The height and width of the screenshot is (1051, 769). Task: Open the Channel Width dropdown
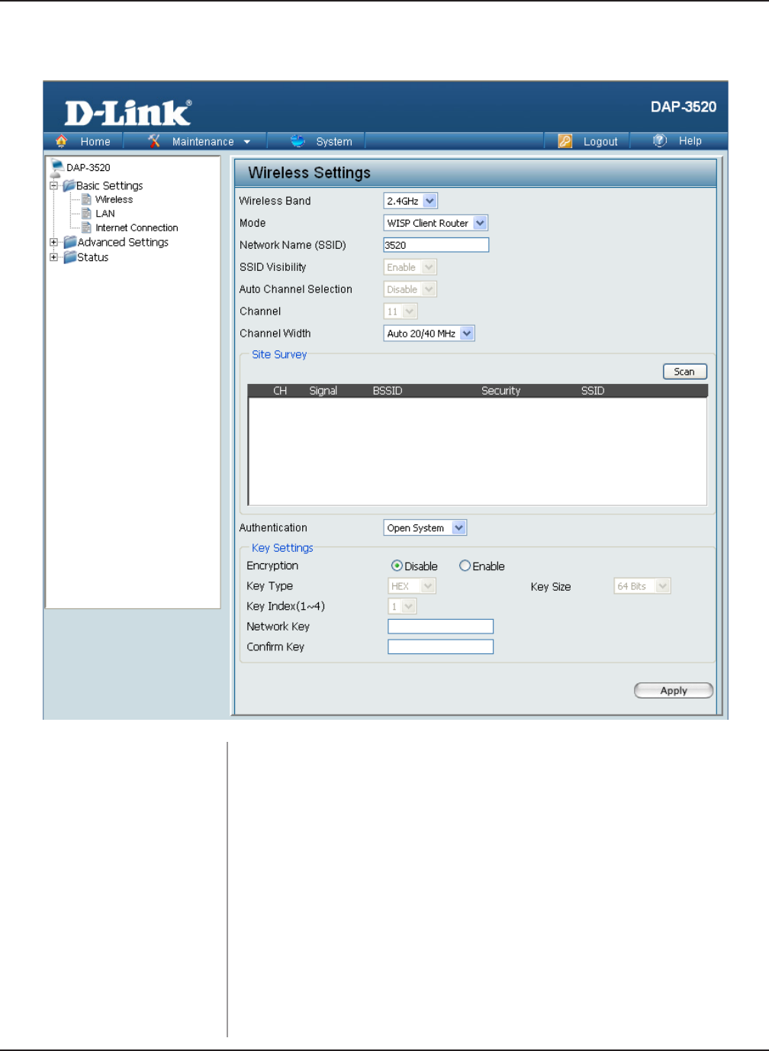(x=430, y=334)
